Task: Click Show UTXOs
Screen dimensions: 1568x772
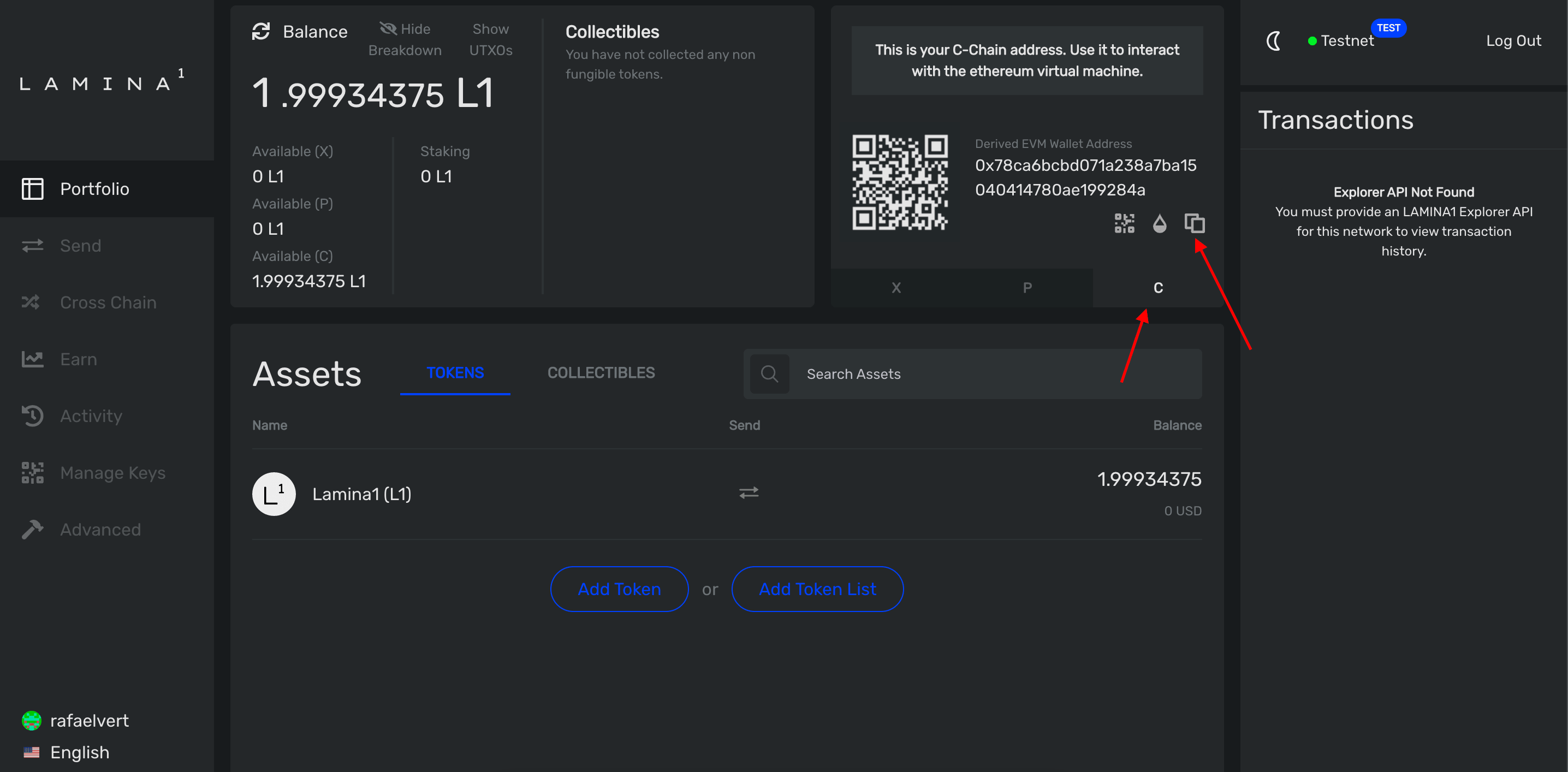Action: pos(491,39)
